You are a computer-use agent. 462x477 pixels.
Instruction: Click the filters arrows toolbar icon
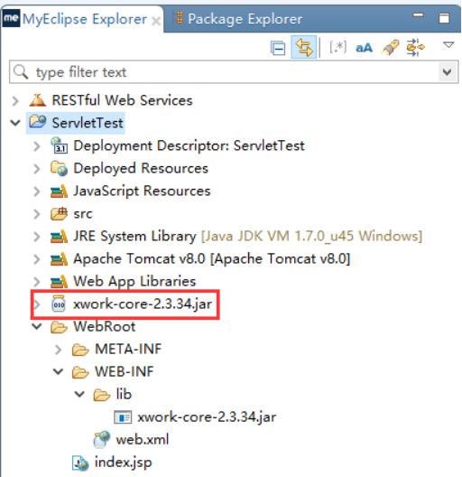click(x=415, y=47)
